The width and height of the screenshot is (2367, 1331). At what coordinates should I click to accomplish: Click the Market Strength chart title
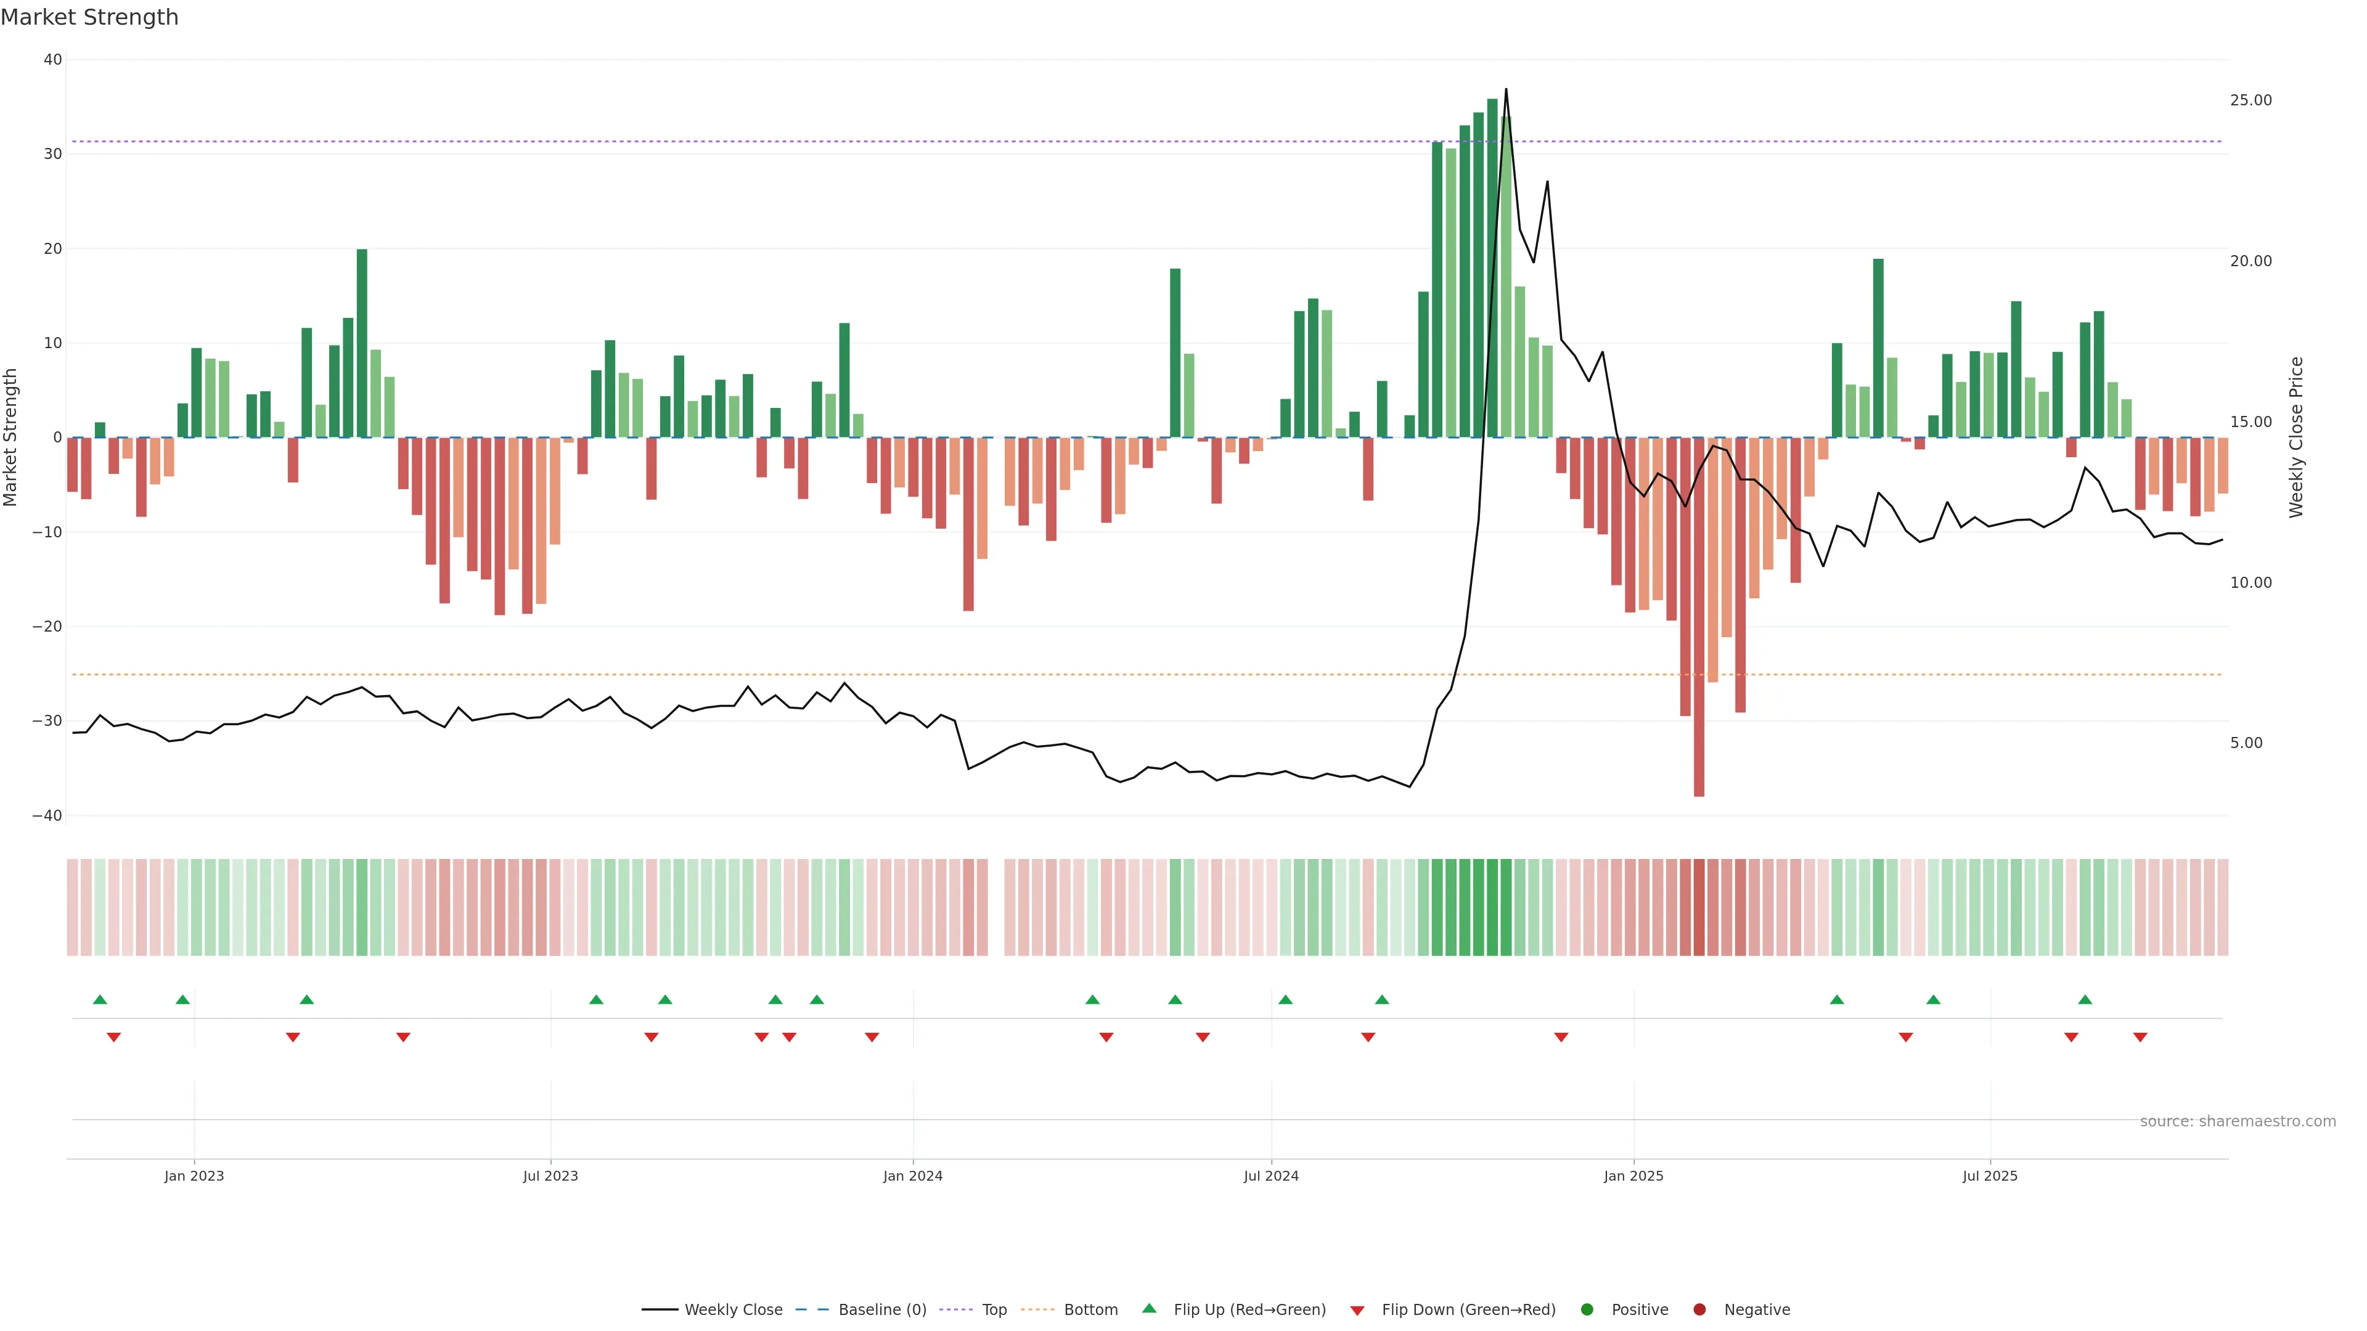click(x=89, y=17)
